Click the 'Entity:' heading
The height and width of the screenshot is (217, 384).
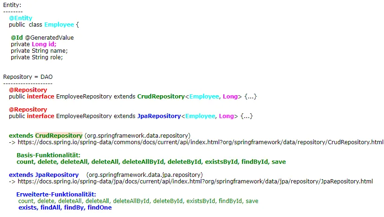[12, 5]
